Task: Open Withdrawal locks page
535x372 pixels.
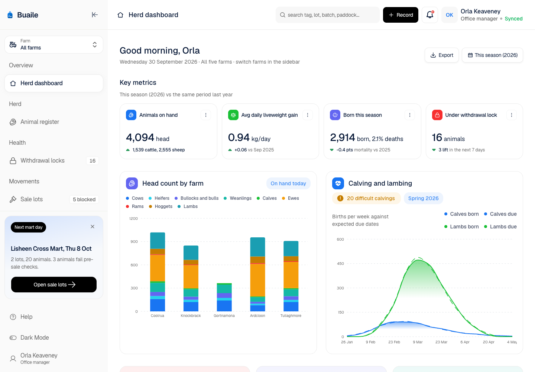Action: coord(54,161)
